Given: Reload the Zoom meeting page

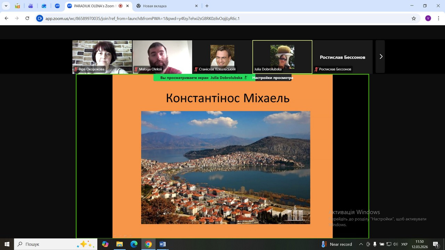Looking at the screenshot, I should coord(27,18).
